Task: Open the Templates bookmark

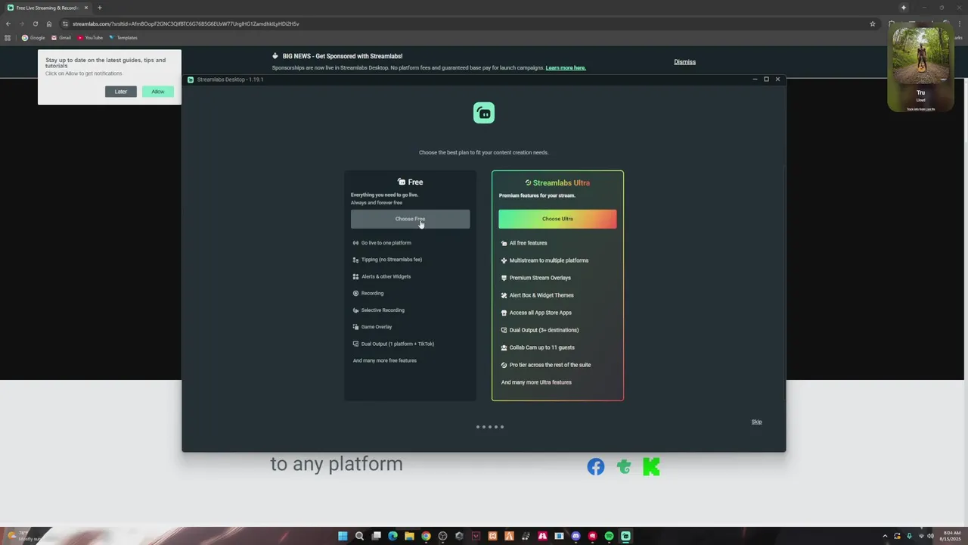Action: pos(123,38)
